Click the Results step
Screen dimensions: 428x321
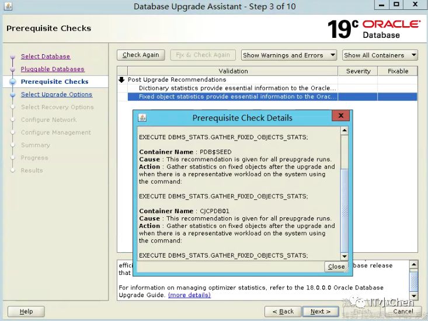pyautogui.click(x=32, y=171)
